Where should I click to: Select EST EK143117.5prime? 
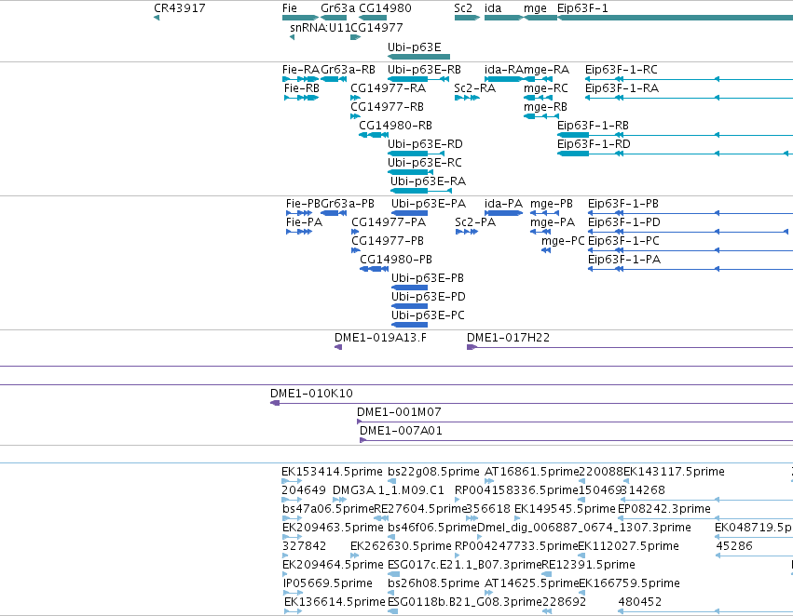tap(674, 472)
